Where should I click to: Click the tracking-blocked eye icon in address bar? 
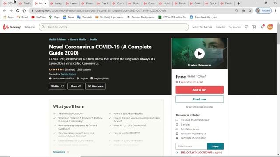(x=243, y=10)
